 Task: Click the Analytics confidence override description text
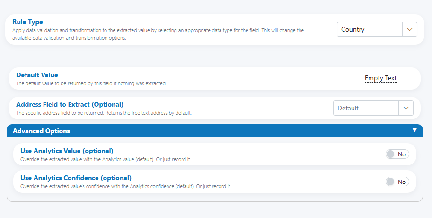point(126,186)
